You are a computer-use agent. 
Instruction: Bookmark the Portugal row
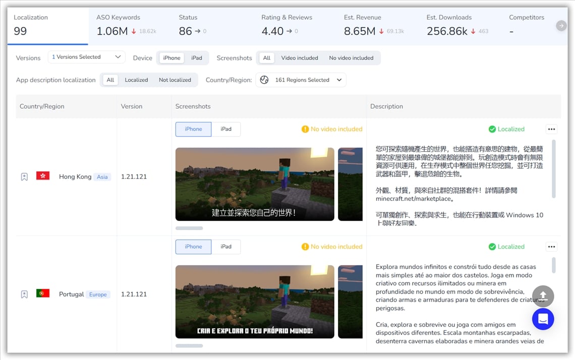pyautogui.click(x=24, y=295)
